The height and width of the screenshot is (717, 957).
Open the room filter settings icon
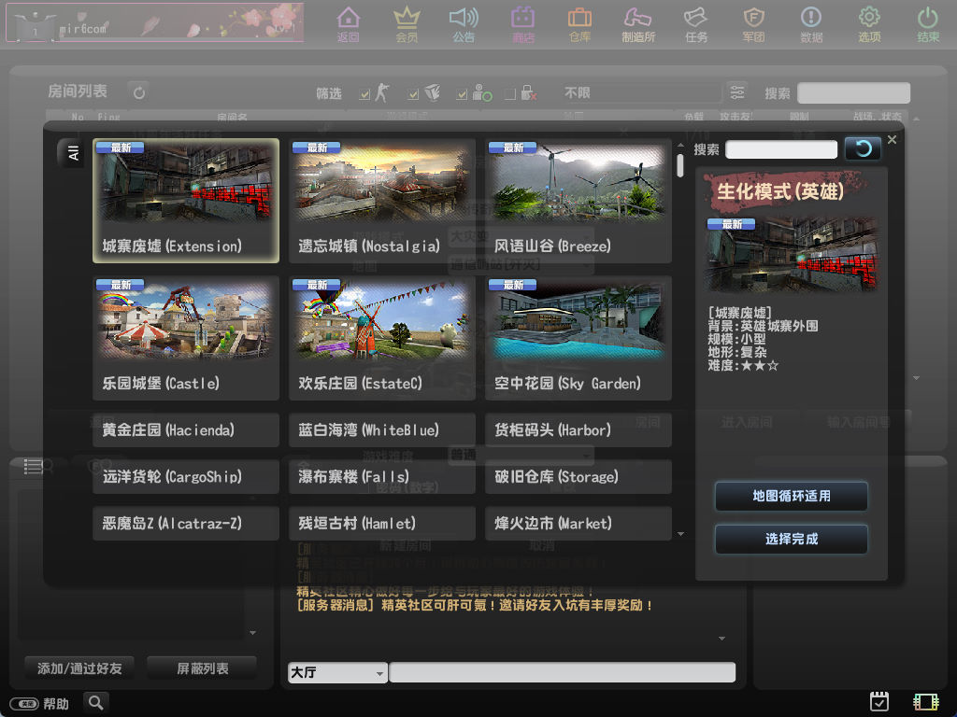[x=736, y=92]
